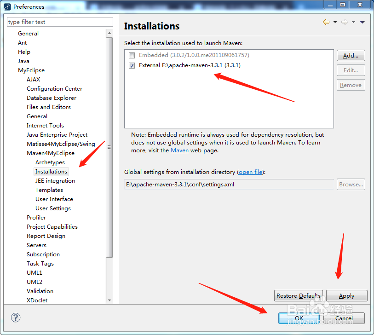Select Task Tags item

tap(40, 264)
